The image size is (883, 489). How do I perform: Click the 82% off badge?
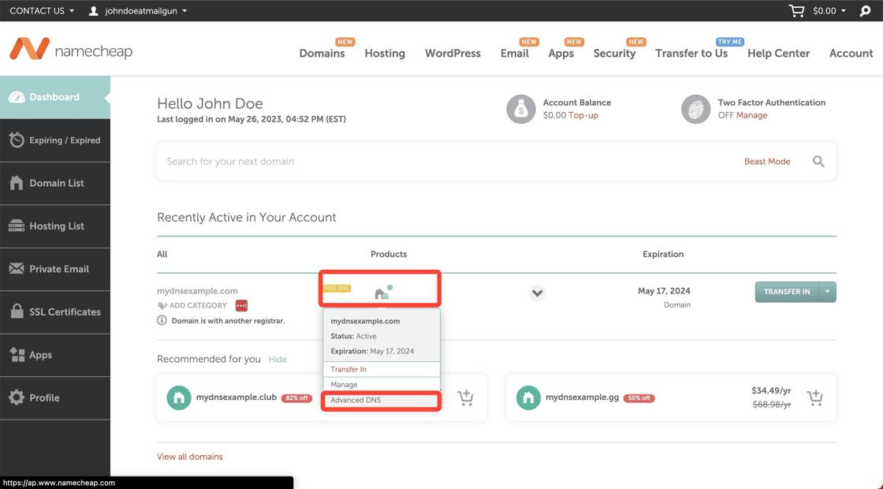[296, 398]
